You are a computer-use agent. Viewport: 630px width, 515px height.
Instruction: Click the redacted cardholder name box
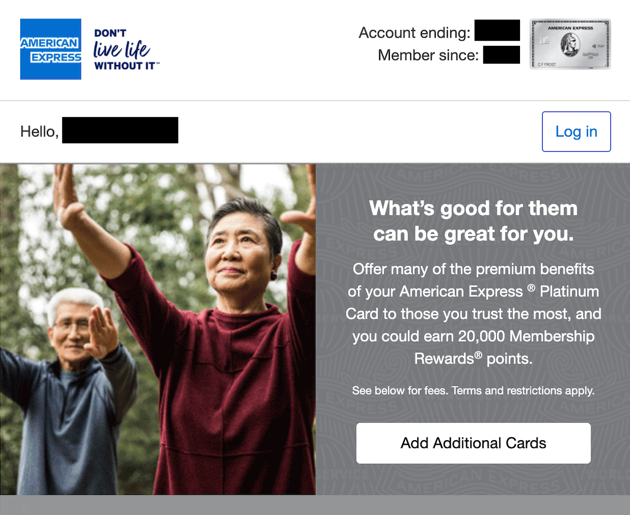(x=120, y=130)
